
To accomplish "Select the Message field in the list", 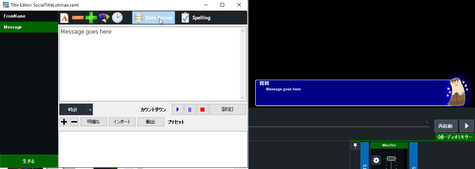I will [x=29, y=27].
